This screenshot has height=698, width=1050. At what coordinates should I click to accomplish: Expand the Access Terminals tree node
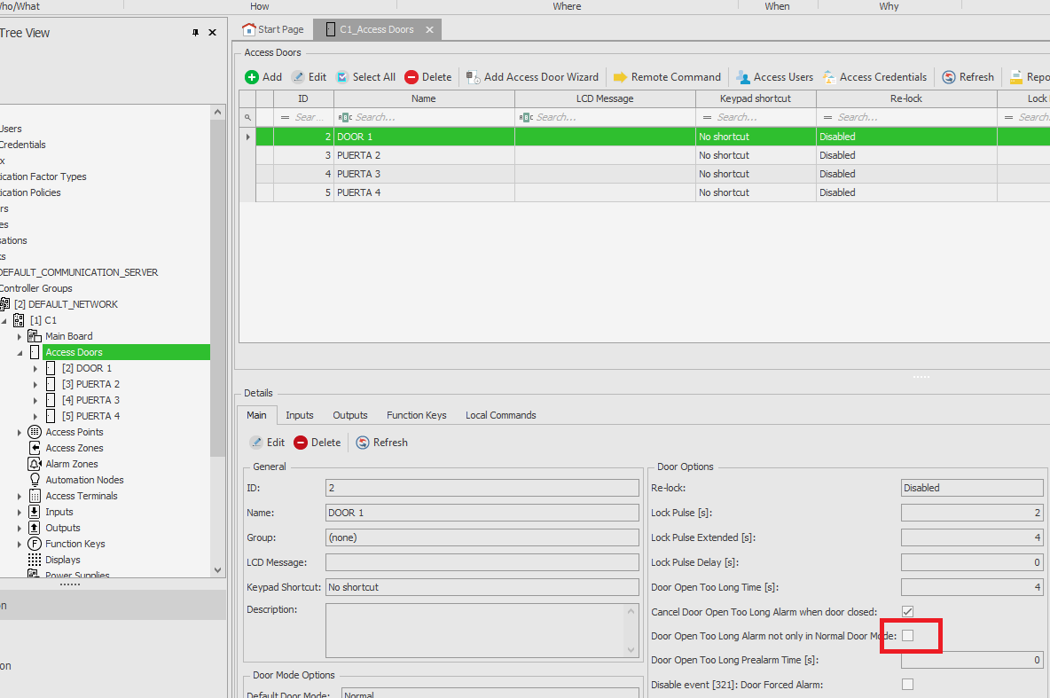(x=20, y=497)
